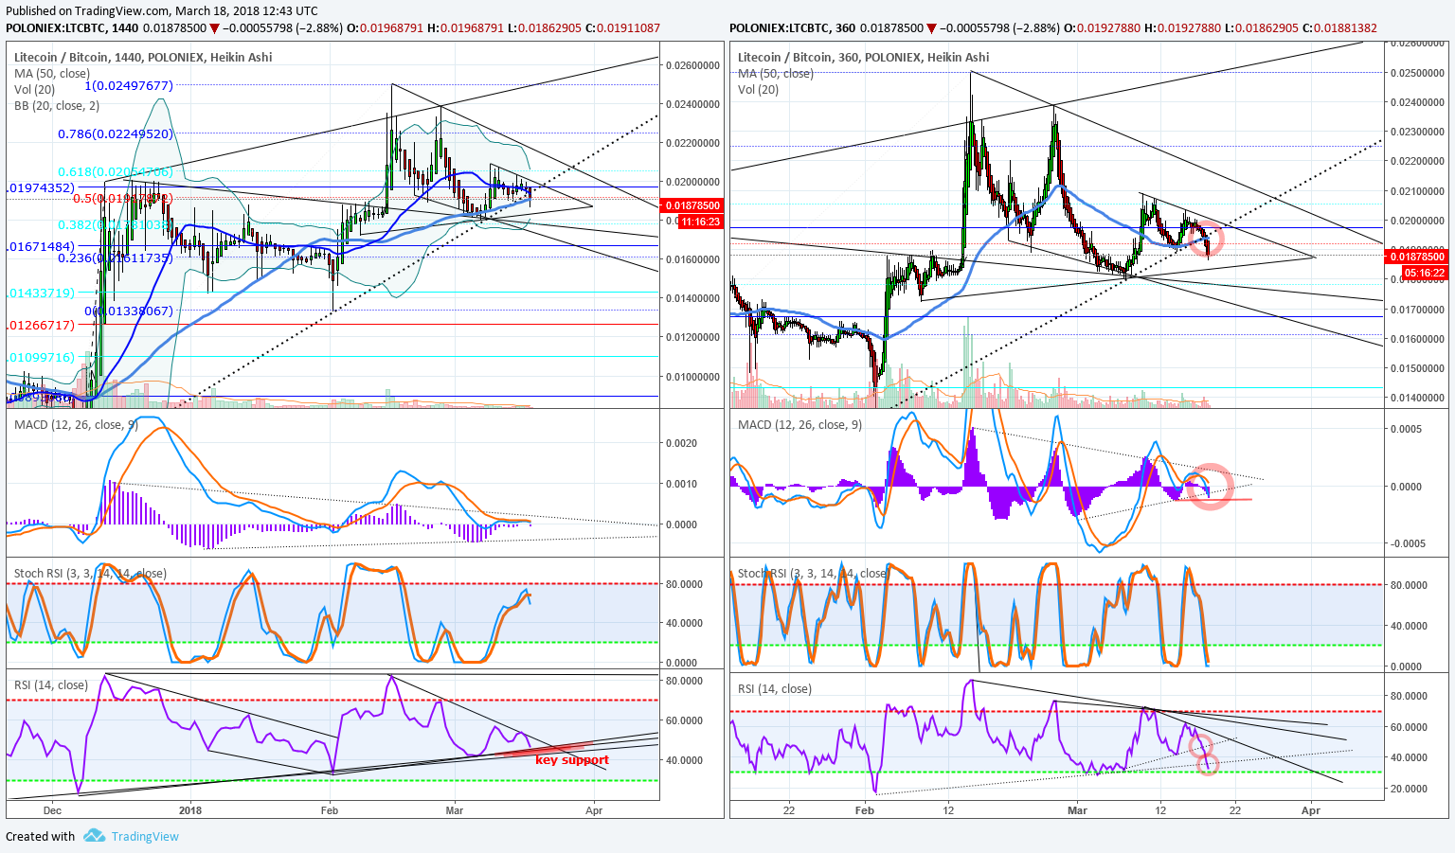Screen dimensions: 1455x853
Task: Click the horizontal line label .01671484
Action: coord(41,246)
